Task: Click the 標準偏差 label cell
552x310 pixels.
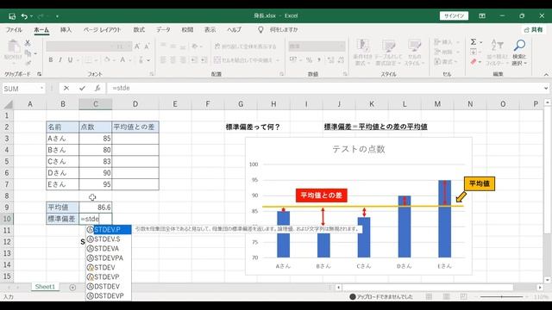Action: pyautogui.click(x=63, y=219)
